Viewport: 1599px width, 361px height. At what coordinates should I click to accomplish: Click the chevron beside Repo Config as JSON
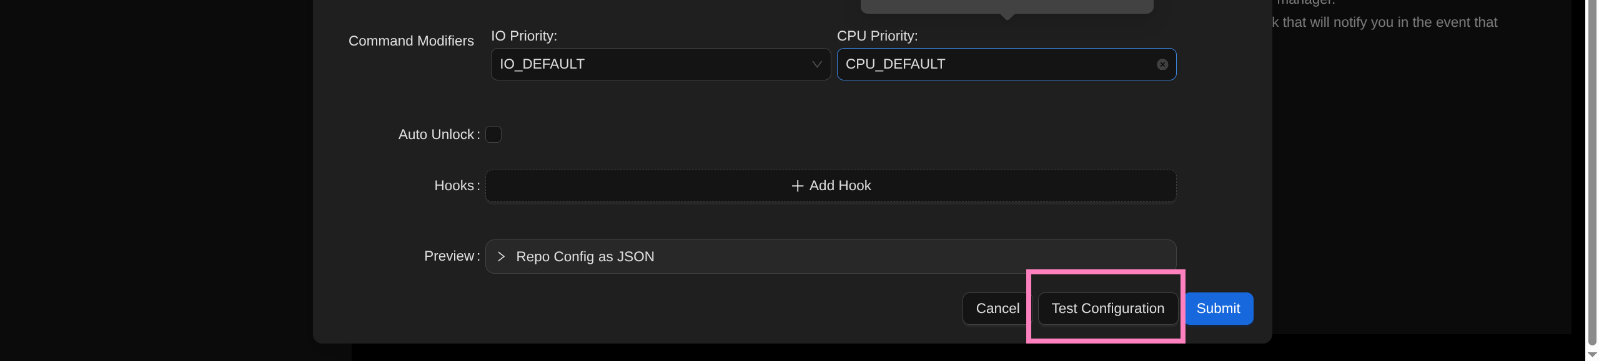click(x=501, y=256)
